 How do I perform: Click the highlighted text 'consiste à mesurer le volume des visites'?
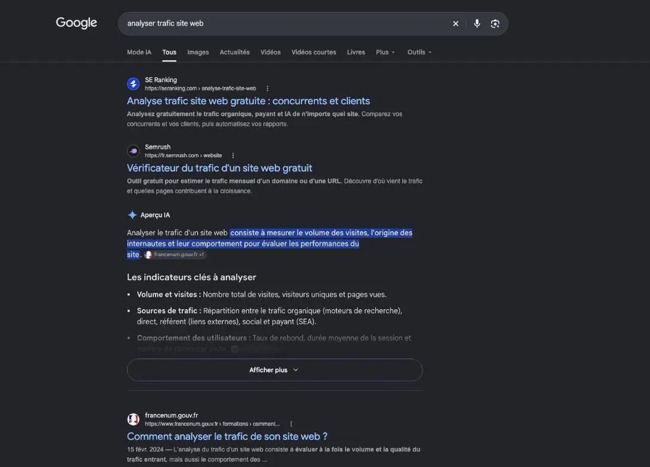click(299, 233)
